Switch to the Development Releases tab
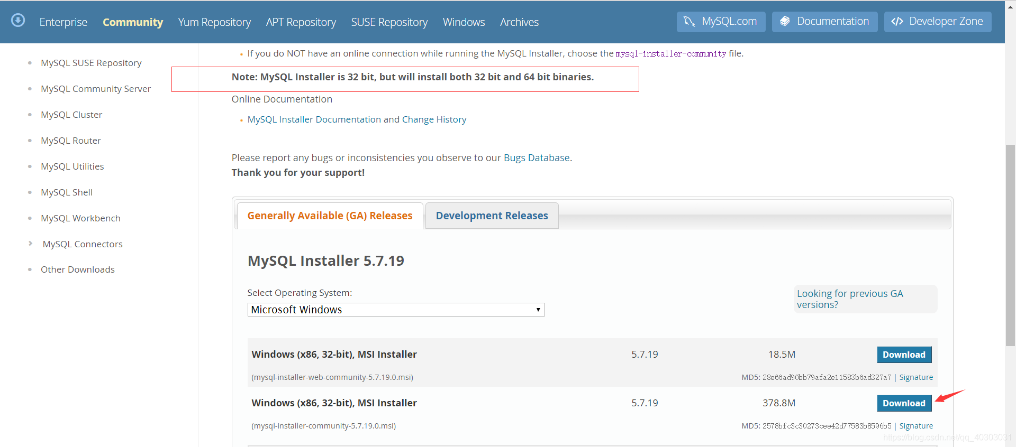 (x=492, y=216)
